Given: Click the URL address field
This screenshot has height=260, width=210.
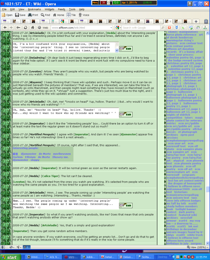Looking at the screenshot, I should 80,28.
